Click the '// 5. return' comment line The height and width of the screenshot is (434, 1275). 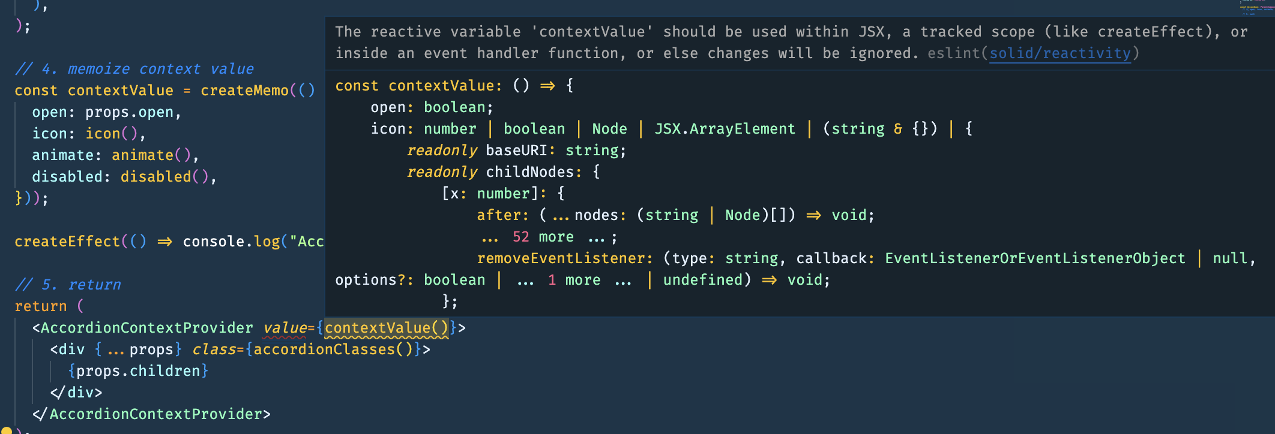click(x=68, y=285)
